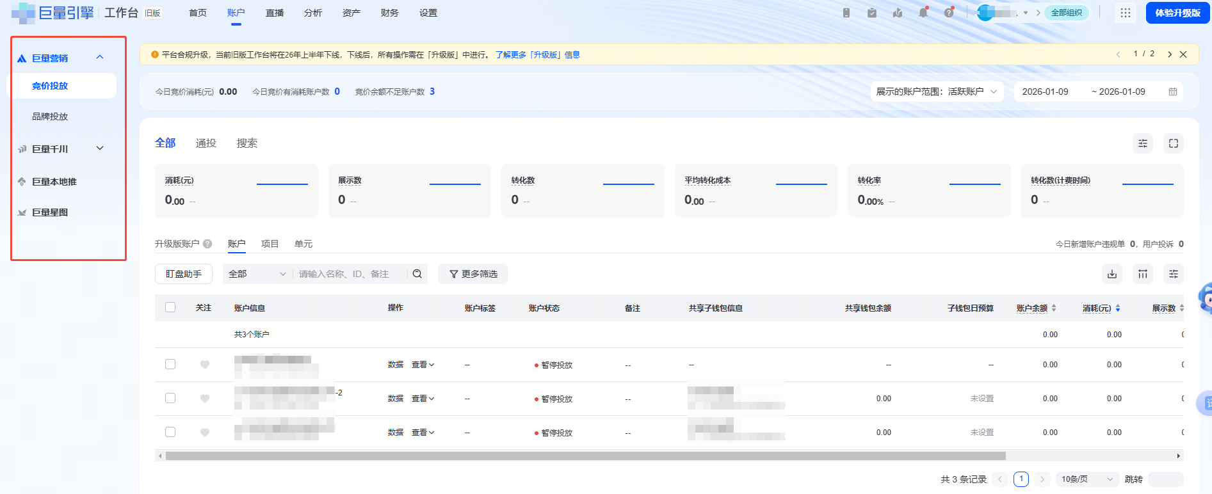The width and height of the screenshot is (1212, 494).
Task: Check the third account row checkbox
Action: tap(170, 432)
